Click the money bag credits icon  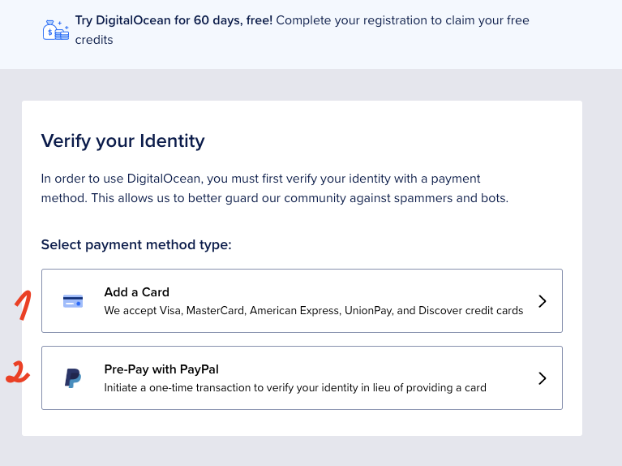coord(56,29)
